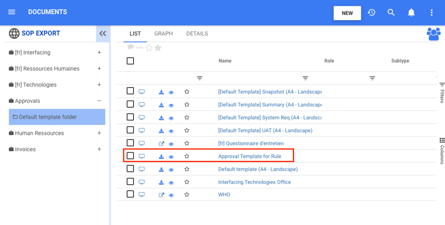Open the [fr] Questionnaire d'entretien link

tap(251, 143)
